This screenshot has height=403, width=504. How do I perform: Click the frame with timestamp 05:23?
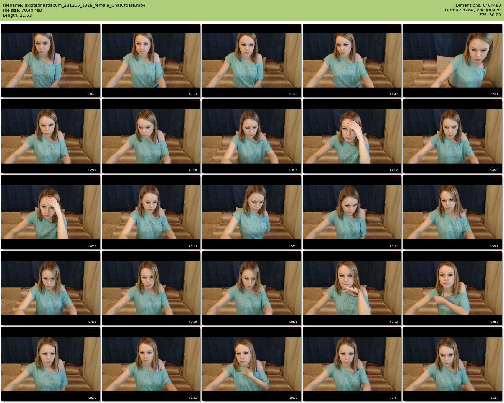tap(151, 212)
